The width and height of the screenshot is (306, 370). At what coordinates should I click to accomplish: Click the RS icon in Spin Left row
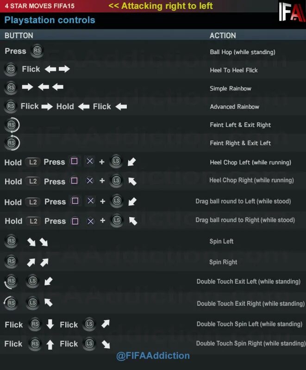pyautogui.click(x=11, y=241)
